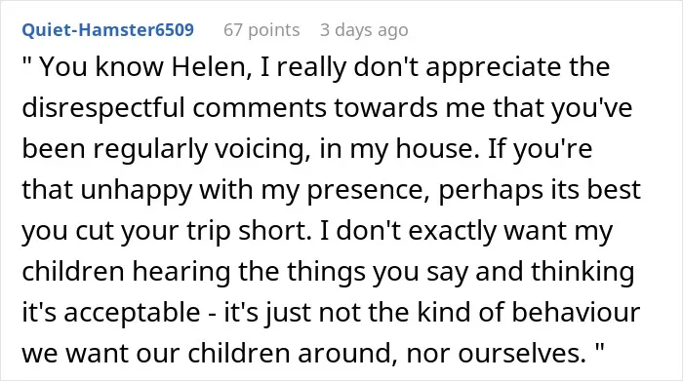Click the word unhappy in the comment

pyautogui.click(x=136, y=191)
